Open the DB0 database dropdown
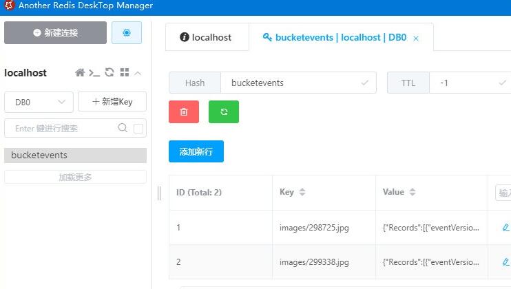The image size is (511, 289). tap(39, 103)
